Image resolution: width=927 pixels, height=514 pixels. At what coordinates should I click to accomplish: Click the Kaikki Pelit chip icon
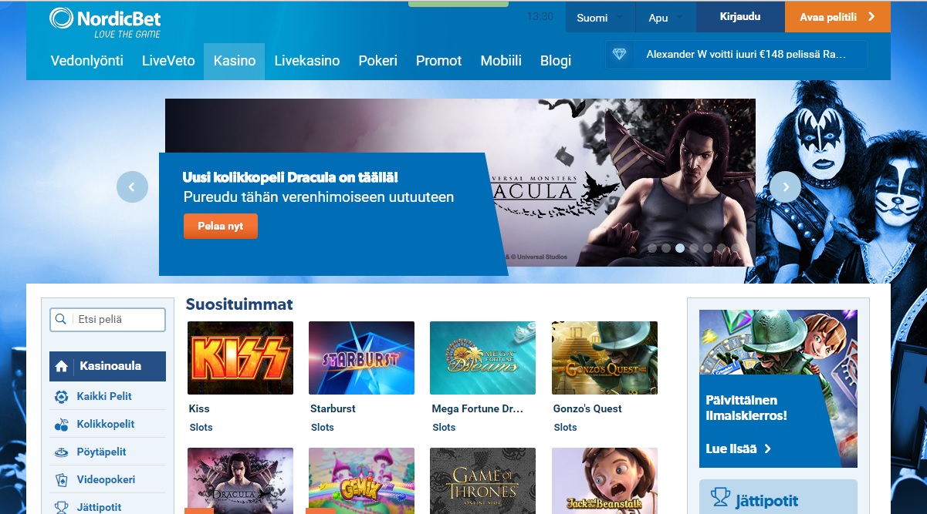point(62,397)
